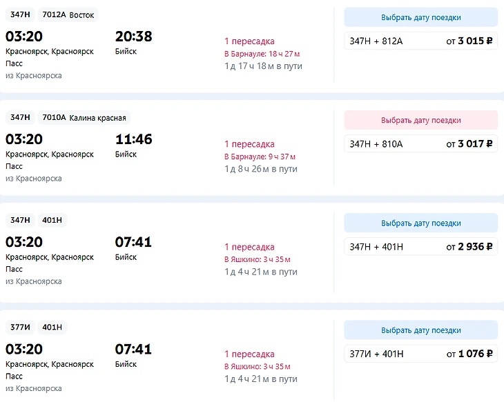The height and width of the screenshot is (402, 504).
Task: Select the 347Н + 812А fare for 3 015 ₽
Action: point(420,41)
